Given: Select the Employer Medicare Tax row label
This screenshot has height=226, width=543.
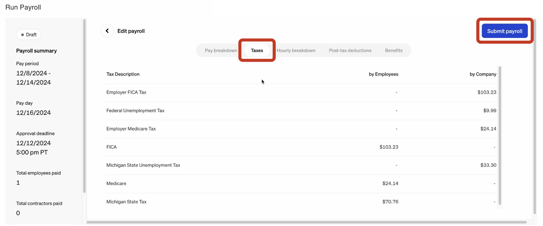Looking at the screenshot, I should coord(131,128).
